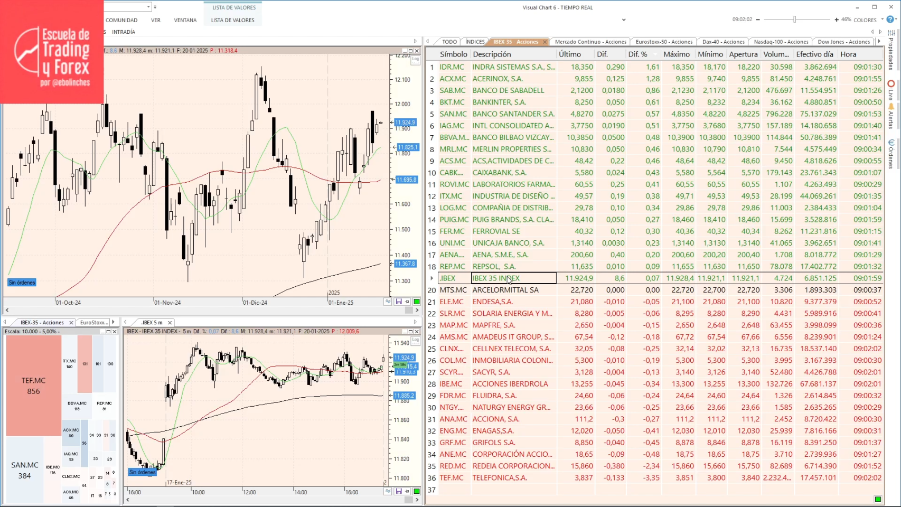Adjust the zoom slider handle
This screenshot has height=507, width=901.
pyautogui.click(x=794, y=20)
